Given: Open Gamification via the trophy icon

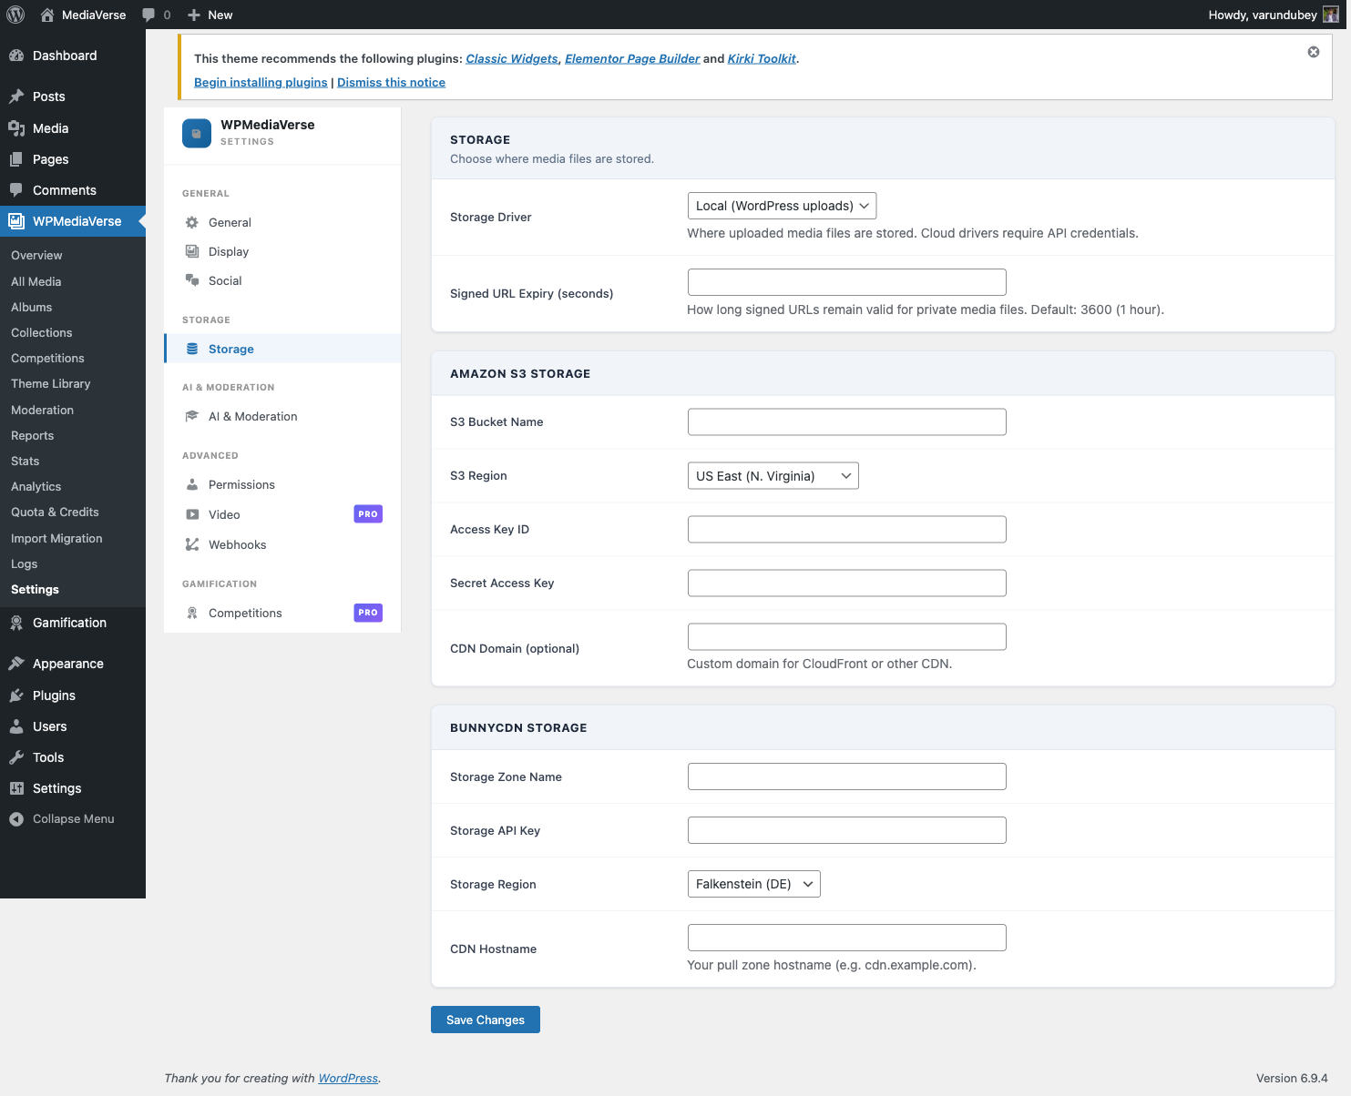Looking at the screenshot, I should 15,623.
